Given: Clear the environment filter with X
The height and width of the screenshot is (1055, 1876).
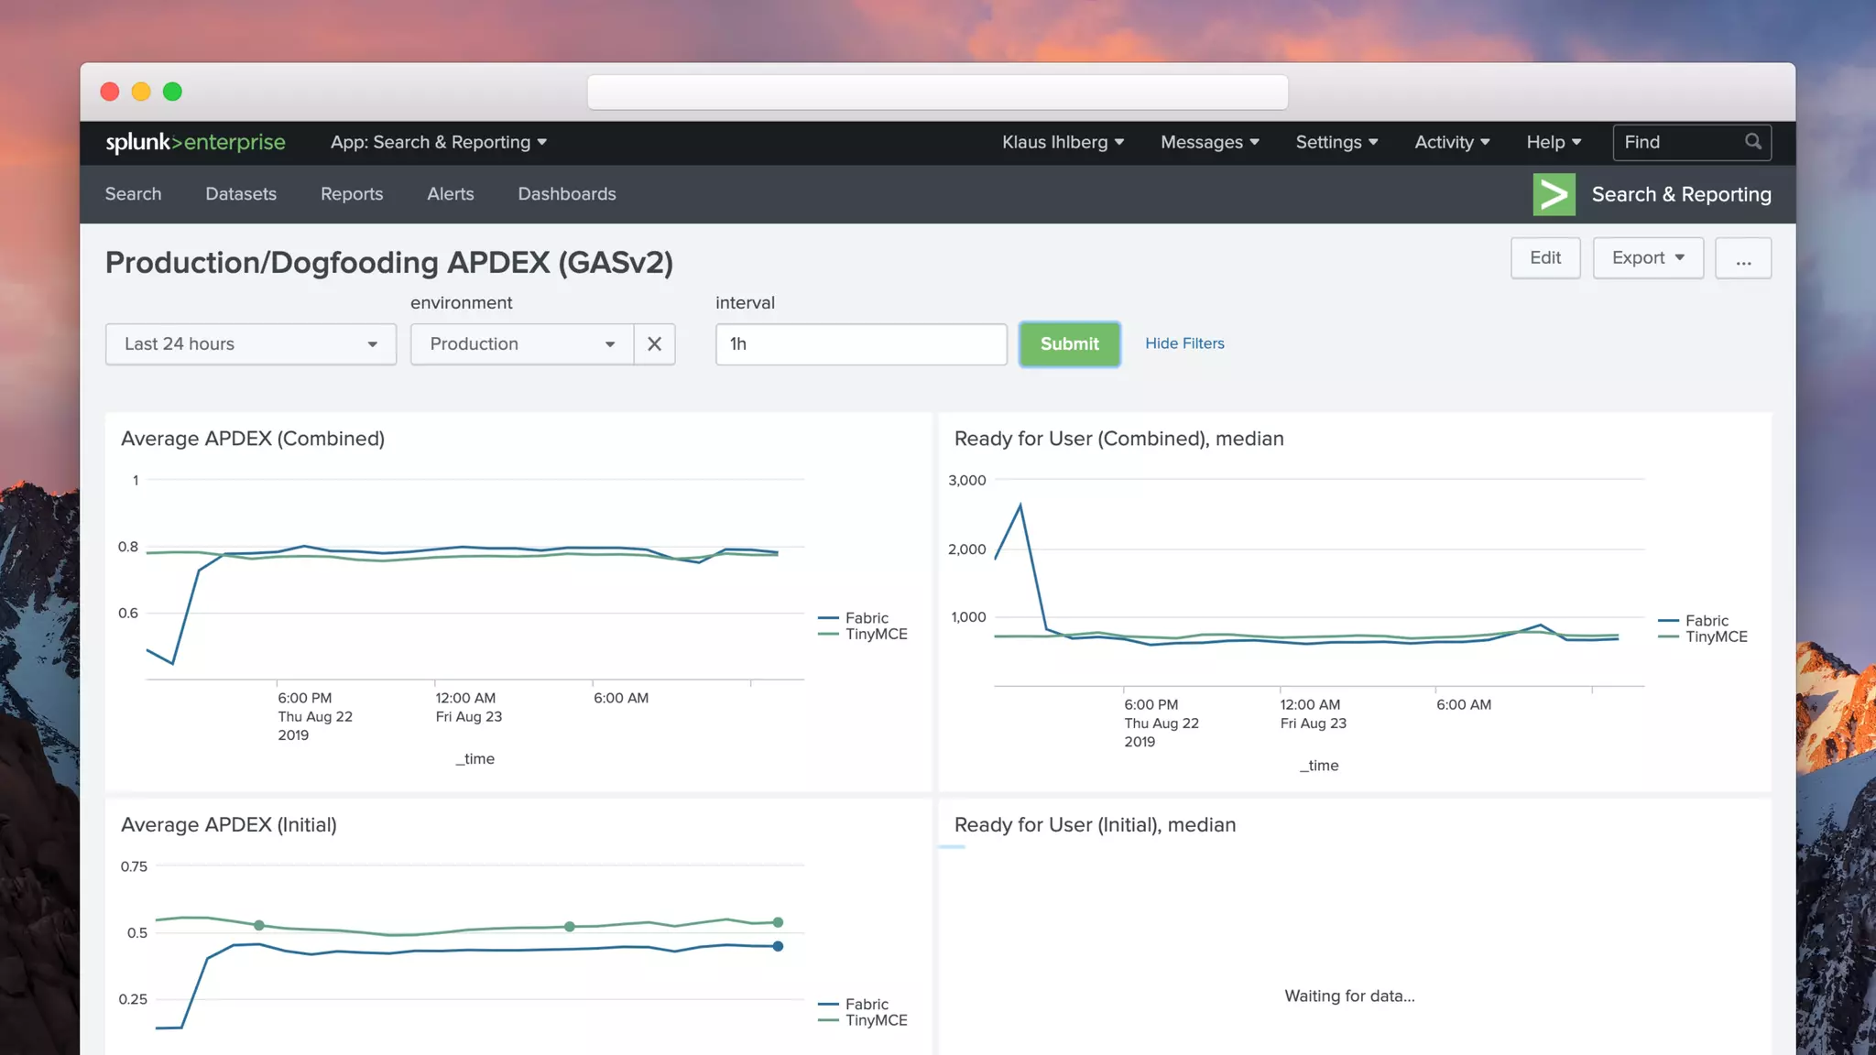Looking at the screenshot, I should [654, 344].
